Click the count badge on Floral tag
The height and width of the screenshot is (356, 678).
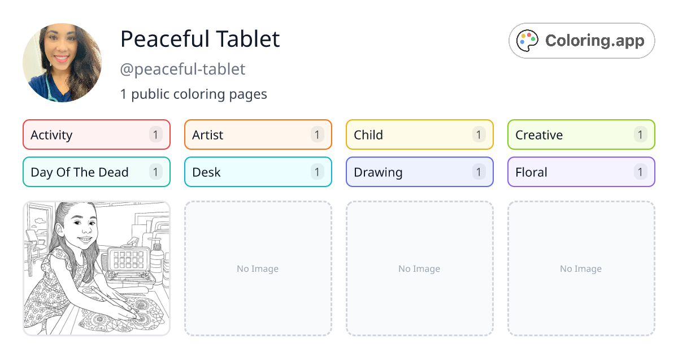pyautogui.click(x=640, y=172)
